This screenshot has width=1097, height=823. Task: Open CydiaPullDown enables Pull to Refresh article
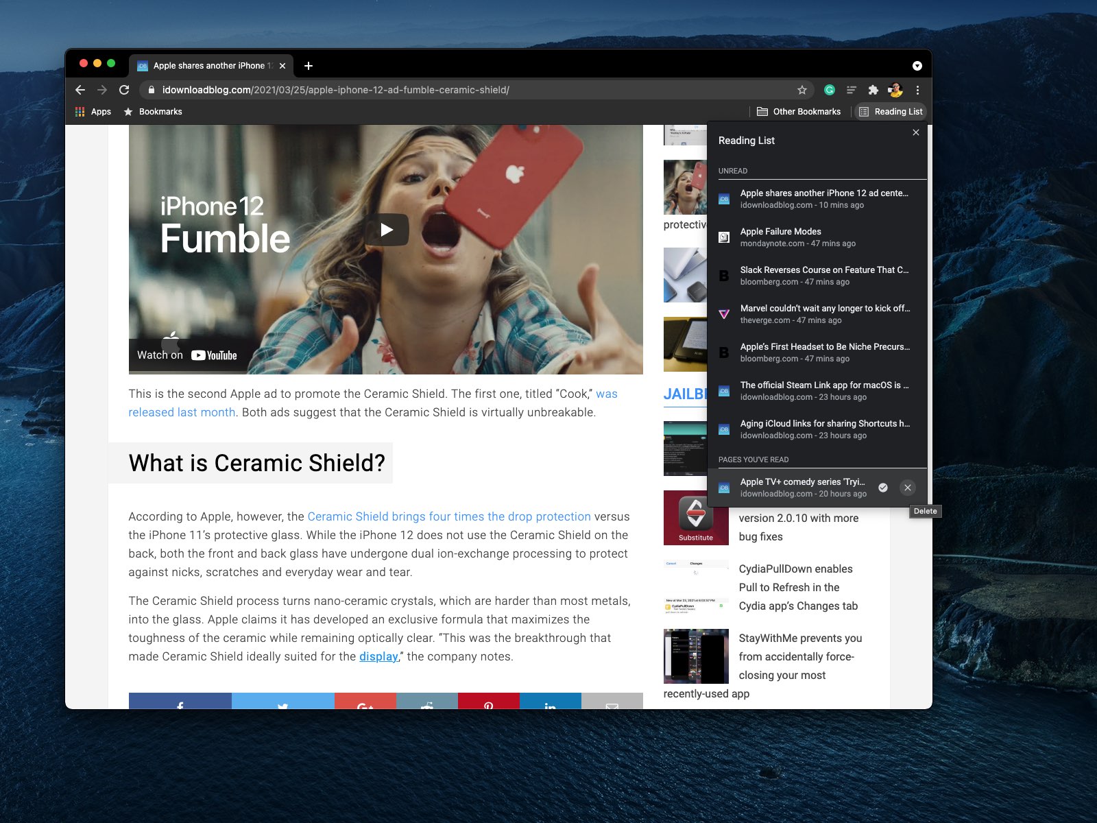(x=798, y=587)
